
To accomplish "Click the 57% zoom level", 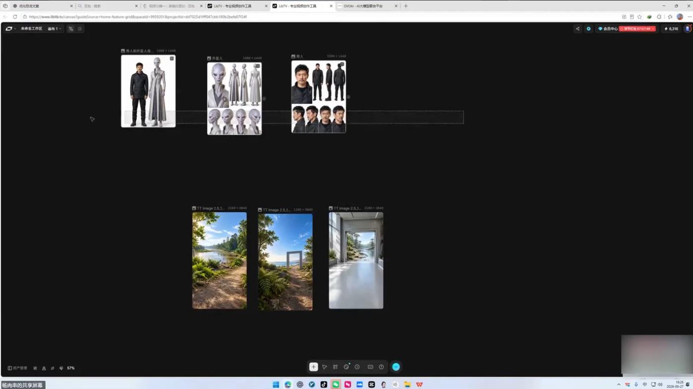I will pyautogui.click(x=71, y=368).
